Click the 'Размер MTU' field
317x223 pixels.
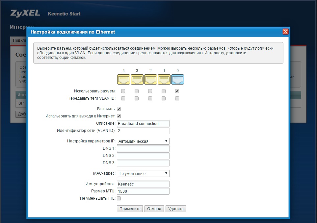pyautogui.click(x=143, y=191)
